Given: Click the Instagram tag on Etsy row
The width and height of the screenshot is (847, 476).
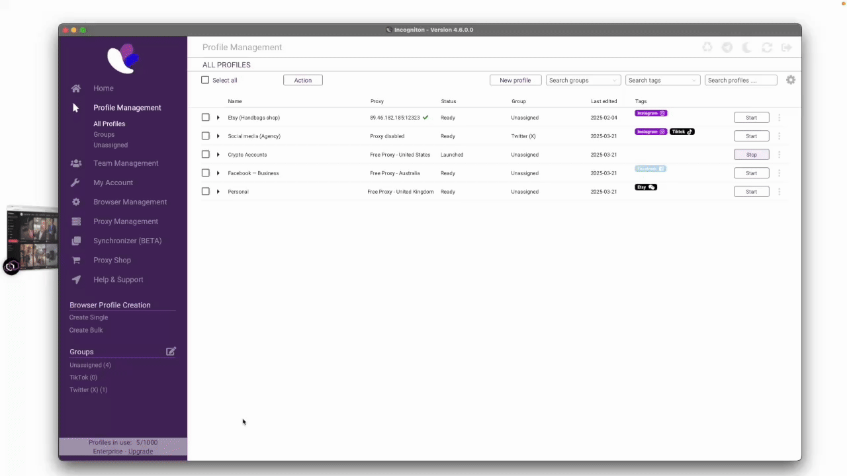Looking at the screenshot, I should [651, 113].
